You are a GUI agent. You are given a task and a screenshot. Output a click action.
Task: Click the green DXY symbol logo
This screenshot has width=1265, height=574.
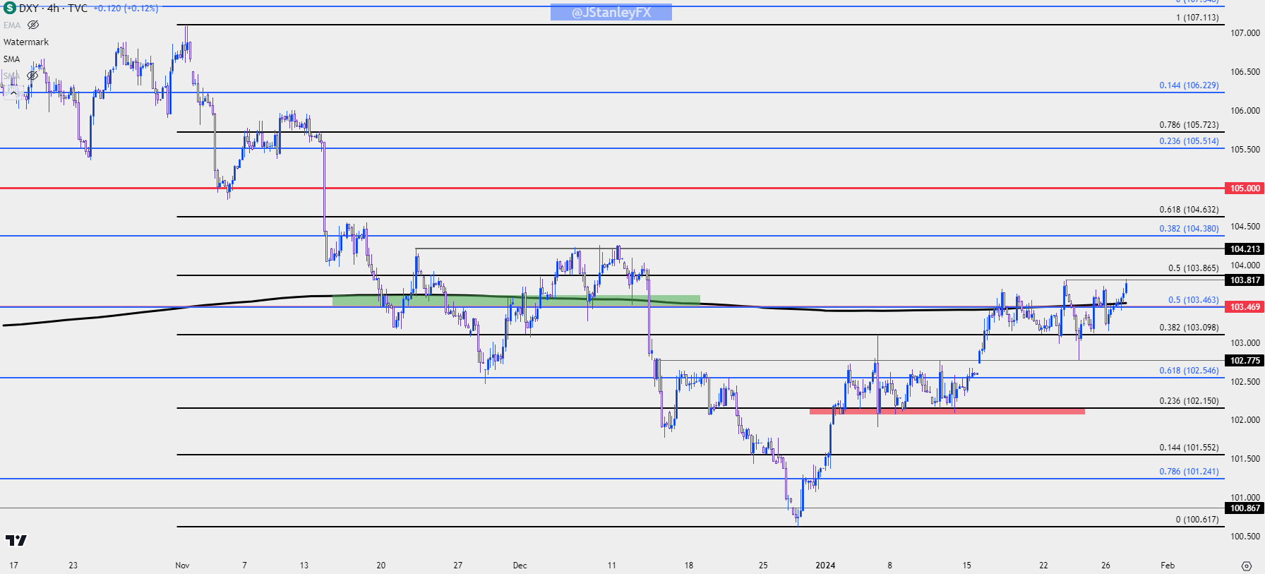click(x=9, y=8)
